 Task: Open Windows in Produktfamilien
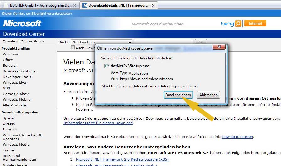tap(10, 54)
